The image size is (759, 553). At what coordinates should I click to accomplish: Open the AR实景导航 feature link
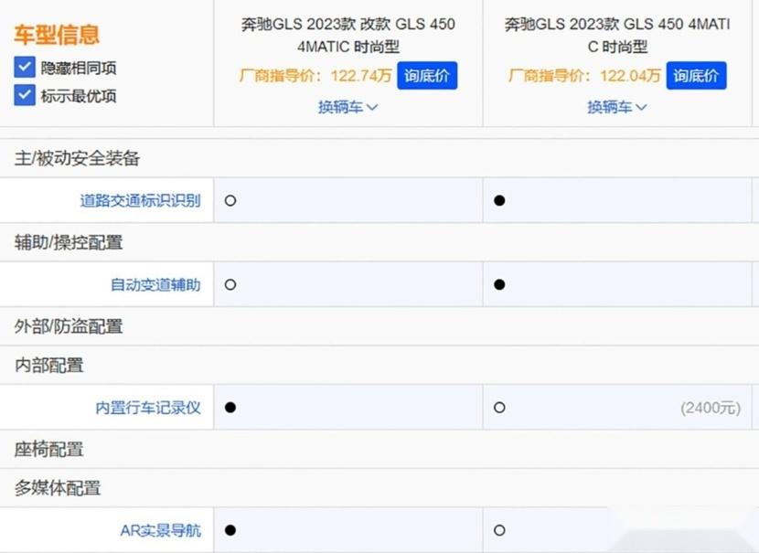pyautogui.click(x=160, y=530)
